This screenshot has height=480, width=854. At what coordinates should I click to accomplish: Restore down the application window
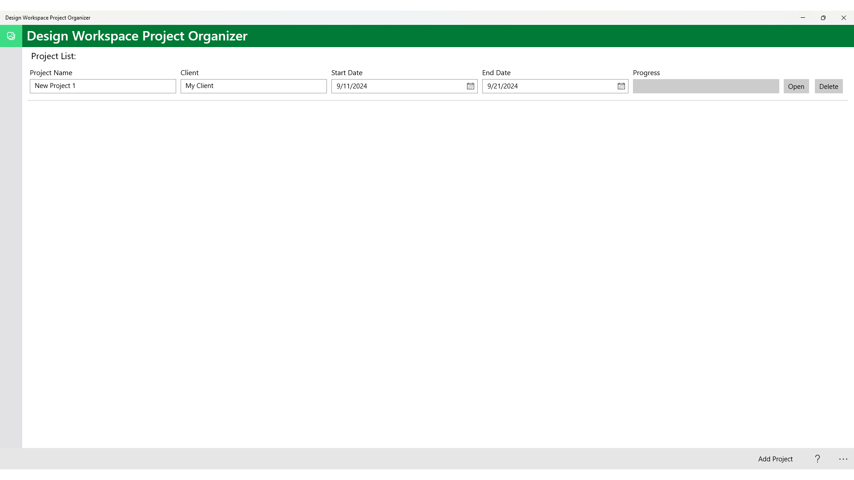pyautogui.click(x=823, y=18)
